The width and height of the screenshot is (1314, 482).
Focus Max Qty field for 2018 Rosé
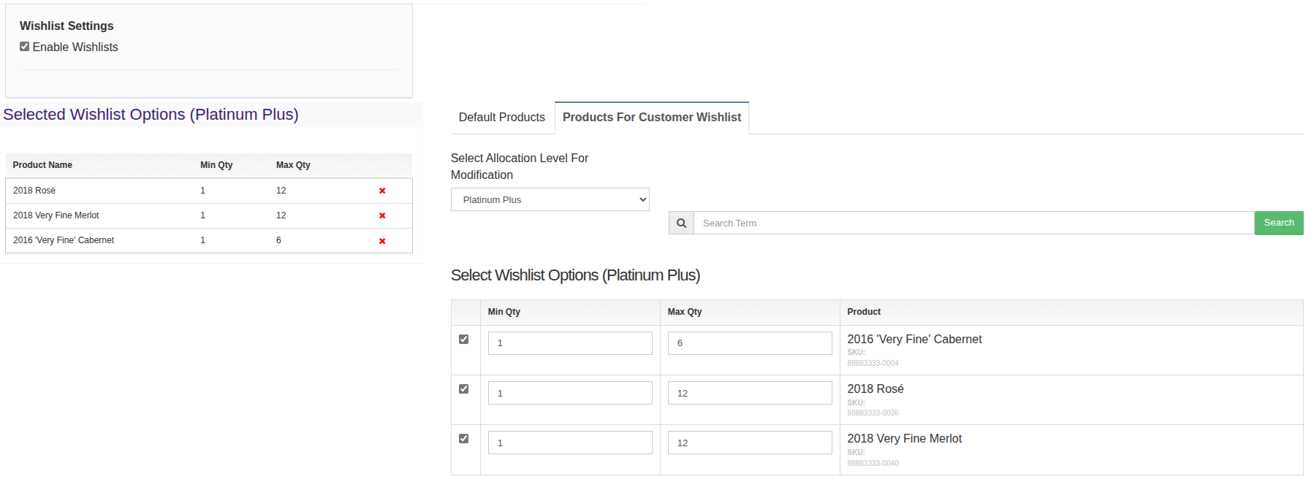click(x=750, y=393)
